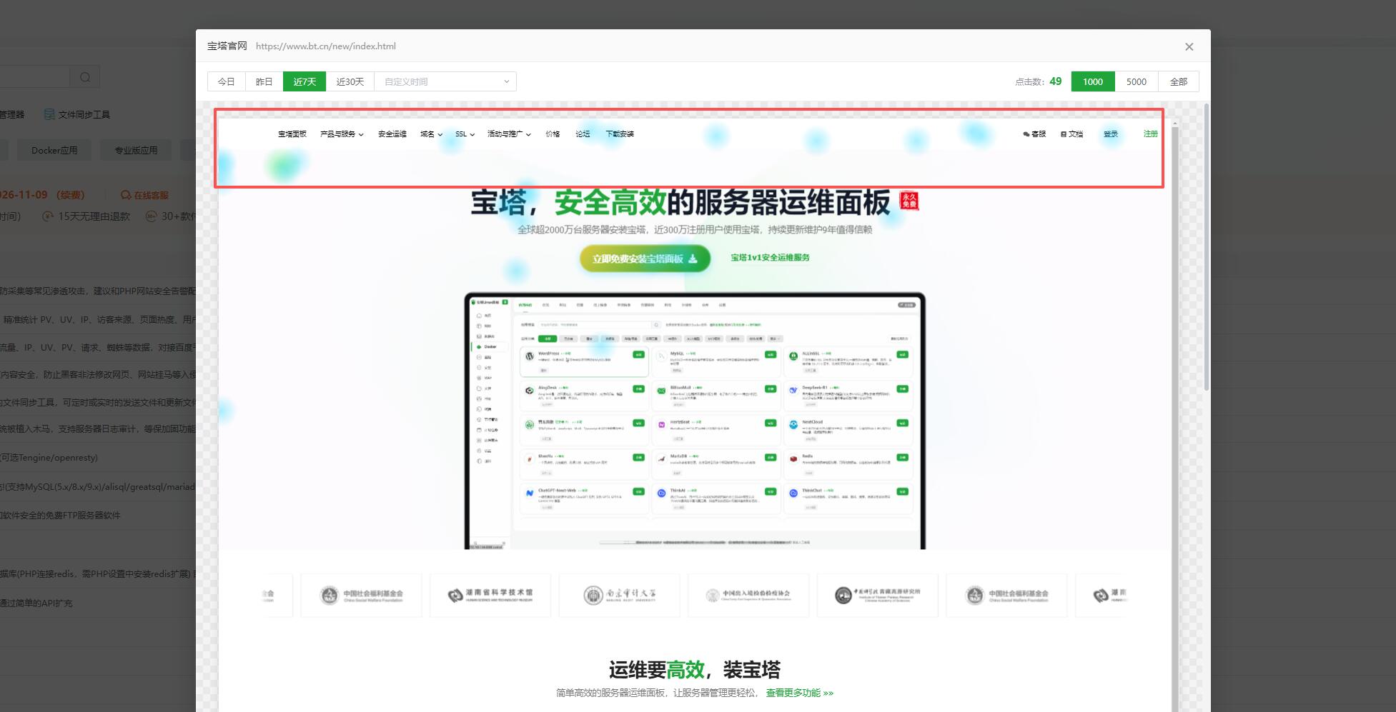Expand the 域名 nav dropdown
Image resolution: width=1396 pixels, height=712 pixels.
[431, 134]
